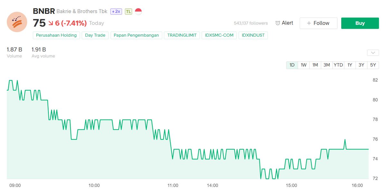
Task: Click the 1.87 B volume value
Action: point(14,49)
